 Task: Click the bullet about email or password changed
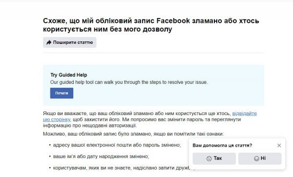[x=117, y=145]
